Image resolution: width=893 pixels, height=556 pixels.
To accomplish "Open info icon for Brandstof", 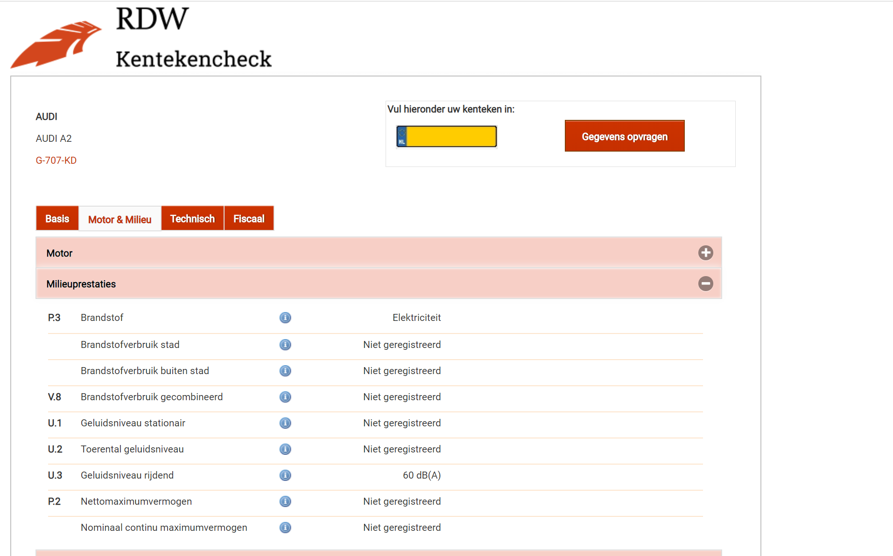I will (x=285, y=318).
